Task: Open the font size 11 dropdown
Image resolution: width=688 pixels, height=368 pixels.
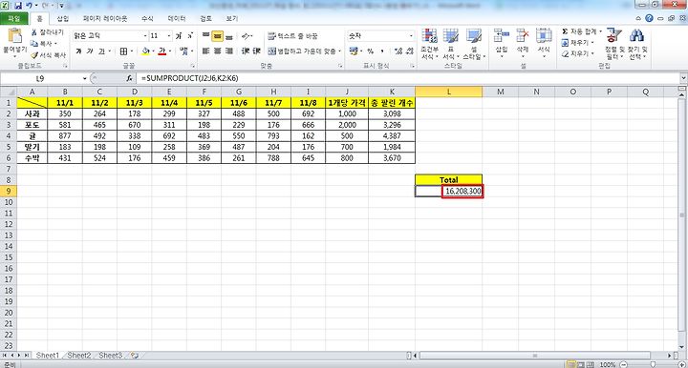Action: pyautogui.click(x=169, y=36)
